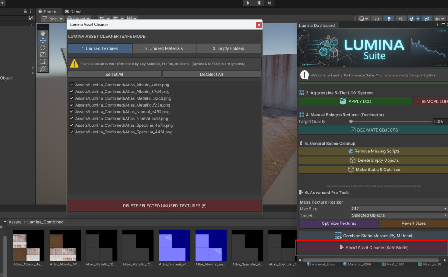
Task: Select the Rect tool
Action: point(43,62)
